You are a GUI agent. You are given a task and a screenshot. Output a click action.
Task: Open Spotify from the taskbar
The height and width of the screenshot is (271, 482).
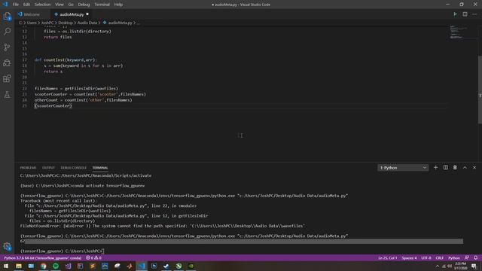coord(56,266)
